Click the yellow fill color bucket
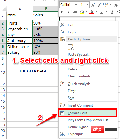The width and height of the screenshot is (120, 139). click(82, 12)
